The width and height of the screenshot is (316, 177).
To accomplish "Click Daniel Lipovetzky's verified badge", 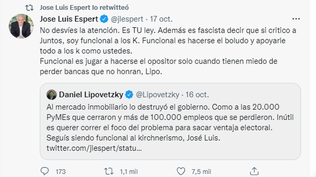I will pyautogui.click(x=129, y=95).
